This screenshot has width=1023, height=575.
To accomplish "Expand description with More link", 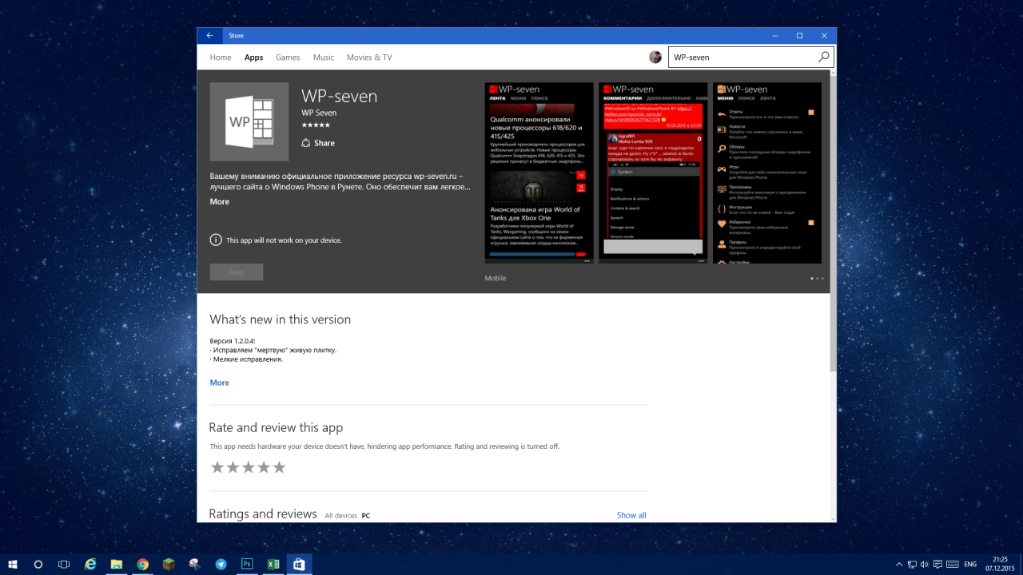I will [220, 201].
